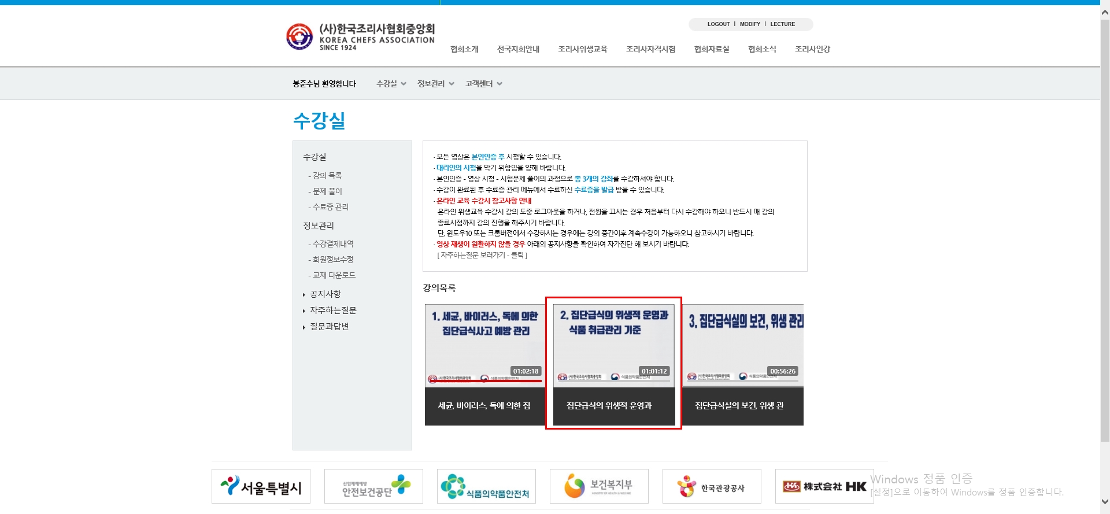Open the 조리사위생교육 navigation menu
This screenshot has height=514, width=1110.
(x=582, y=49)
